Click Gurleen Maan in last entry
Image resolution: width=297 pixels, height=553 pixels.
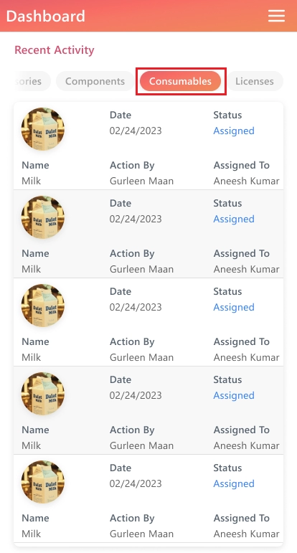[141, 534]
